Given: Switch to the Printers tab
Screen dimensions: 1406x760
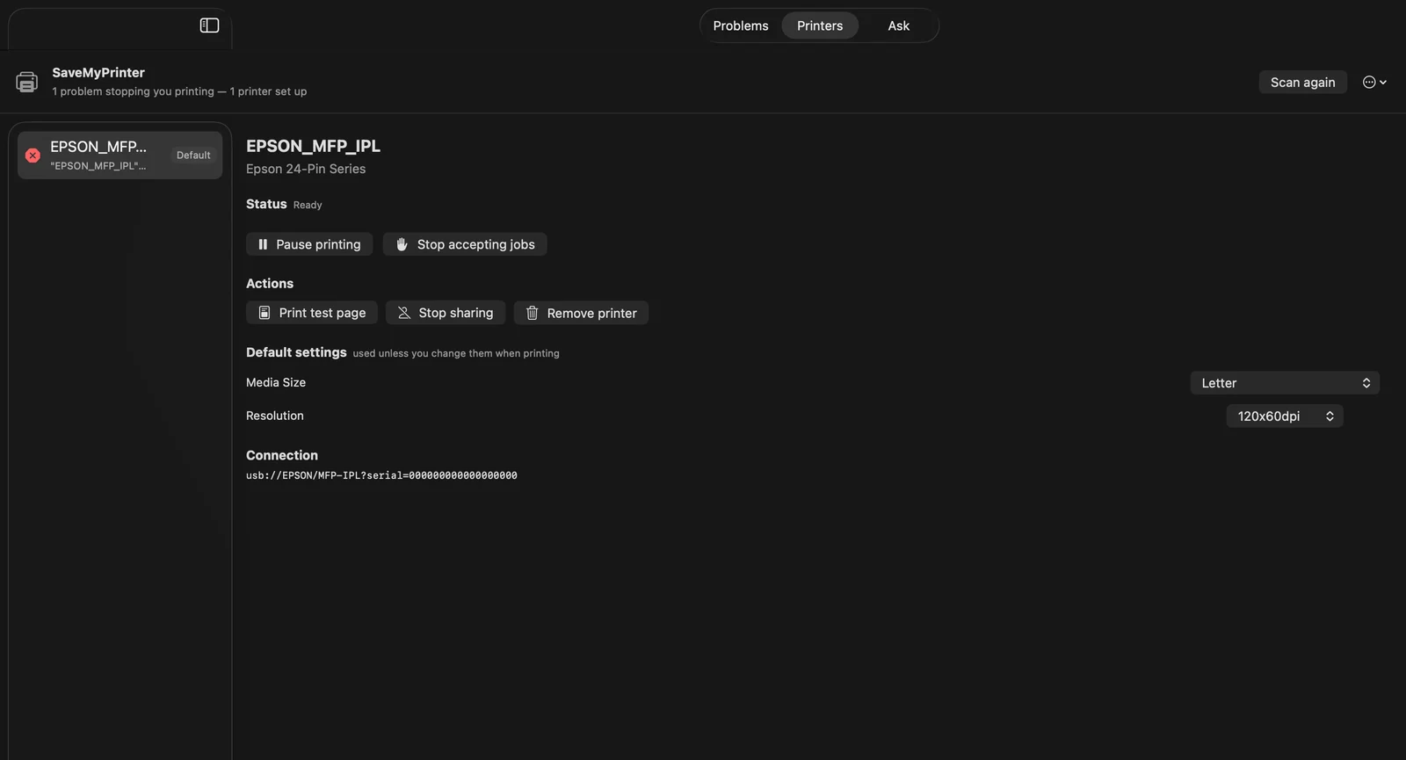Looking at the screenshot, I should pyautogui.click(x=820, y=25).
